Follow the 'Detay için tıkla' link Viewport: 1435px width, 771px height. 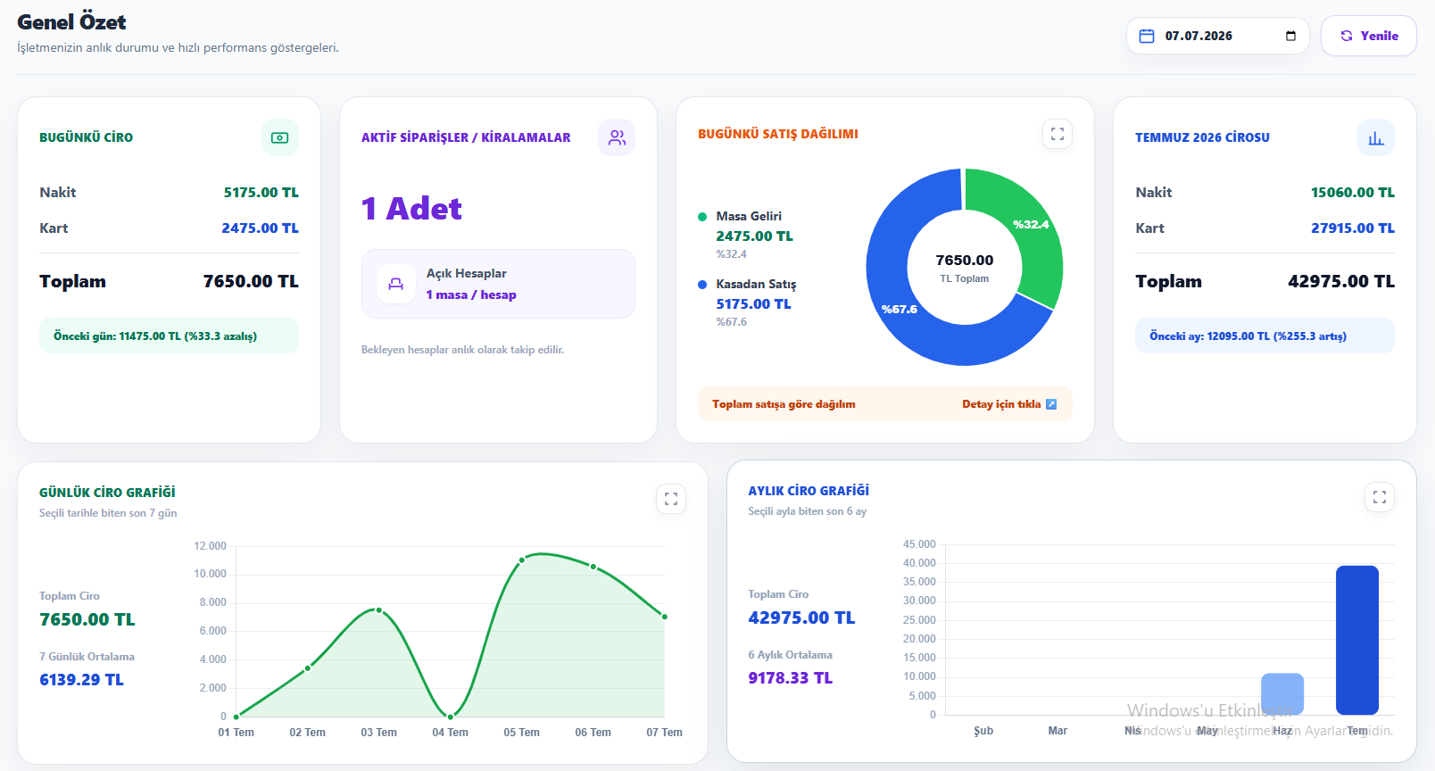click(1009, 404)
